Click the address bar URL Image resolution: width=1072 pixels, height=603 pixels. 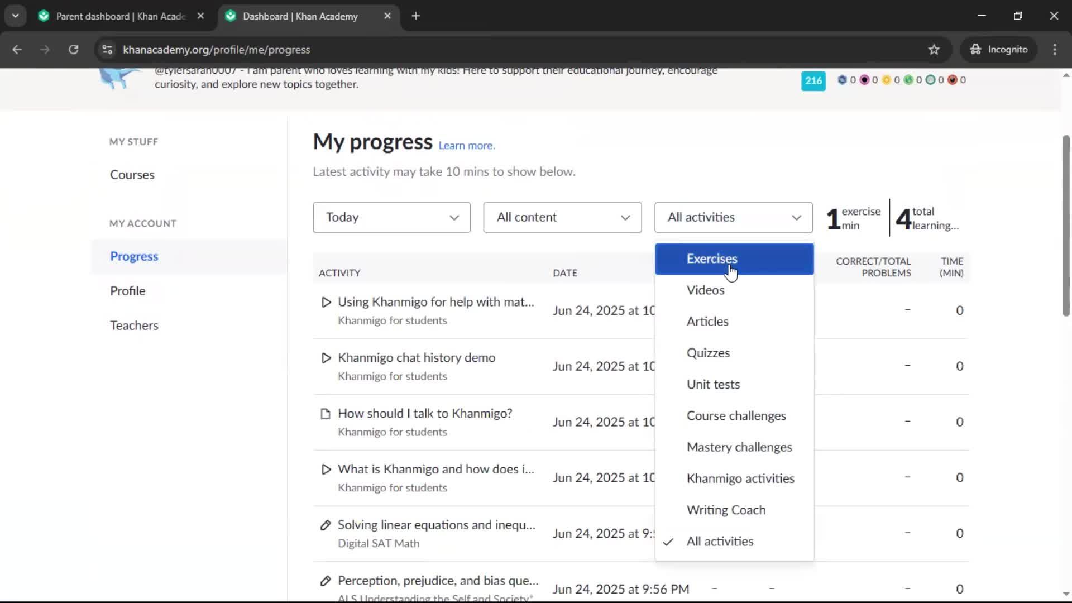click(x=217, y=50)
